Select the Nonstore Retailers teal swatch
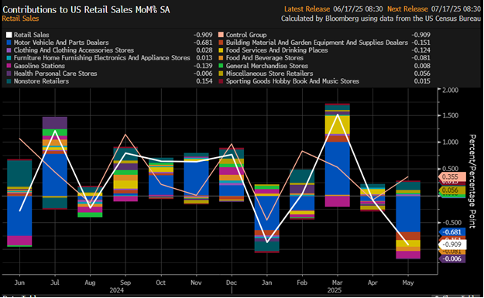This screenshot has height=298, width=484. click(x=9, y=81)
